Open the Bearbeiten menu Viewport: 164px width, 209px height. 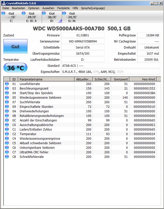point(18,8)
